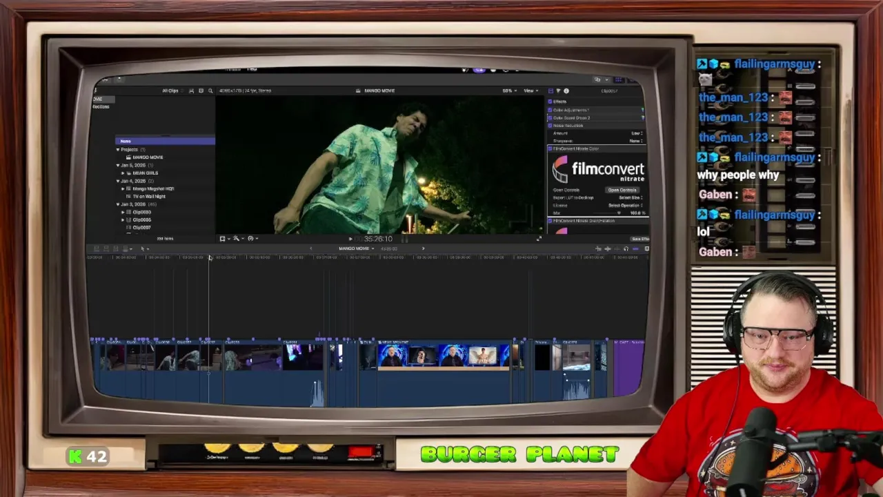The image size is (883, 497).
Task: Open MANGO MOVIE project dropdown above timeline
Action: click(356, 248)
